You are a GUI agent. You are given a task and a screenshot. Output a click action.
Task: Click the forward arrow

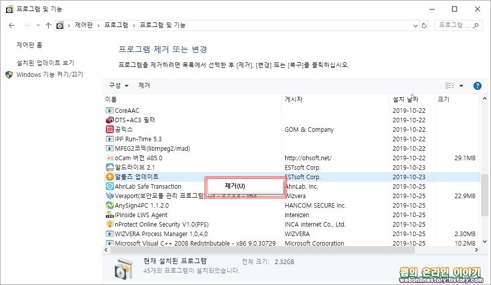tap(26, 25)
